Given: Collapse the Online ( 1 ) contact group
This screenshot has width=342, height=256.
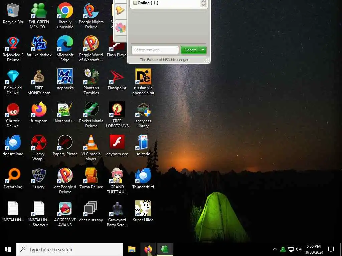Looking at the screenshot, I should (135, 3).
